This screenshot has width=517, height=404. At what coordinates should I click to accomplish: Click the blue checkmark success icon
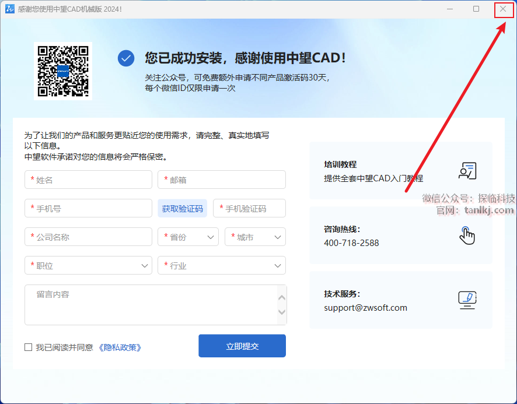pos(126,58)
